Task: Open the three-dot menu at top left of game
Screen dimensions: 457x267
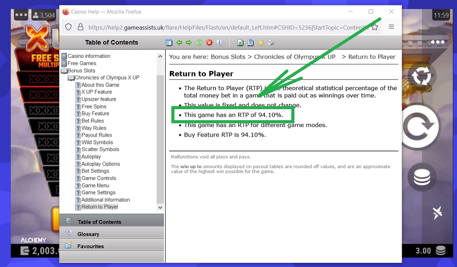Action: point(21,15)
